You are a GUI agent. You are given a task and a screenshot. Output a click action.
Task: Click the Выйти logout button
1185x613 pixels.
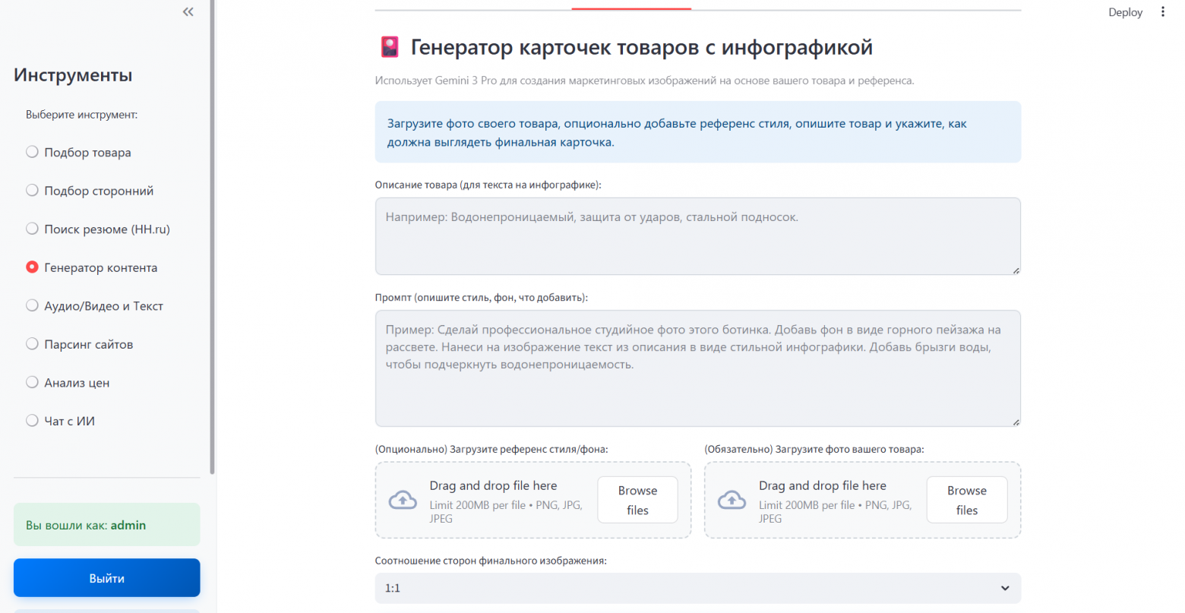pos(106,577)
